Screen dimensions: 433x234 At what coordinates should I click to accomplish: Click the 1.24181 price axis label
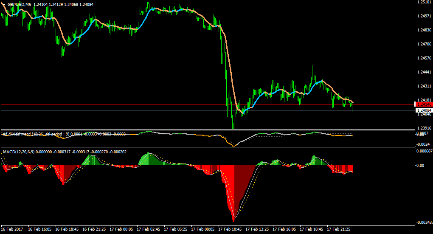425,100
